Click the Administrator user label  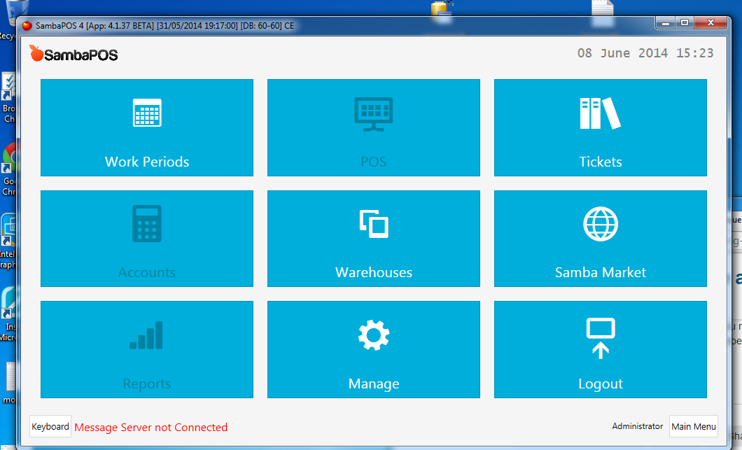coord(638,426)
